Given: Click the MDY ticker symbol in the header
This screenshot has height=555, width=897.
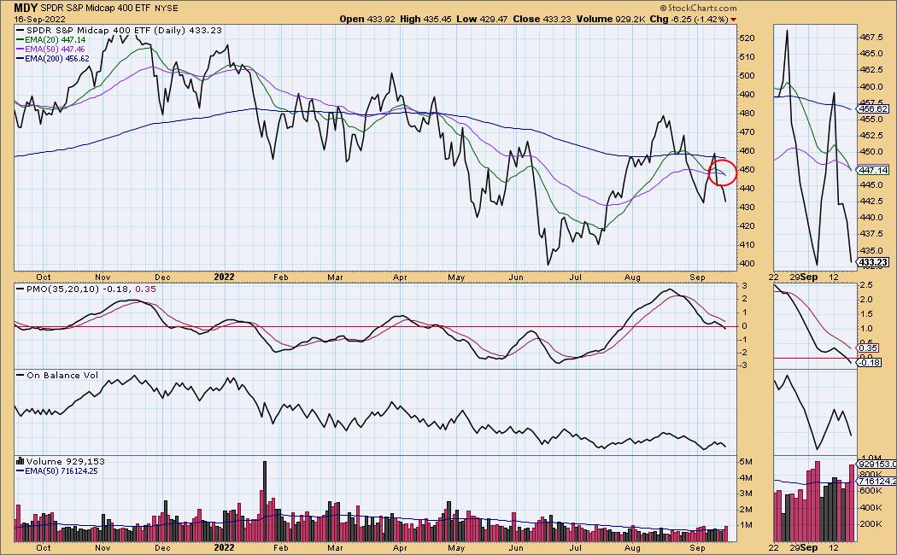Looking at the screenshot, I should (x=26, y=8).
